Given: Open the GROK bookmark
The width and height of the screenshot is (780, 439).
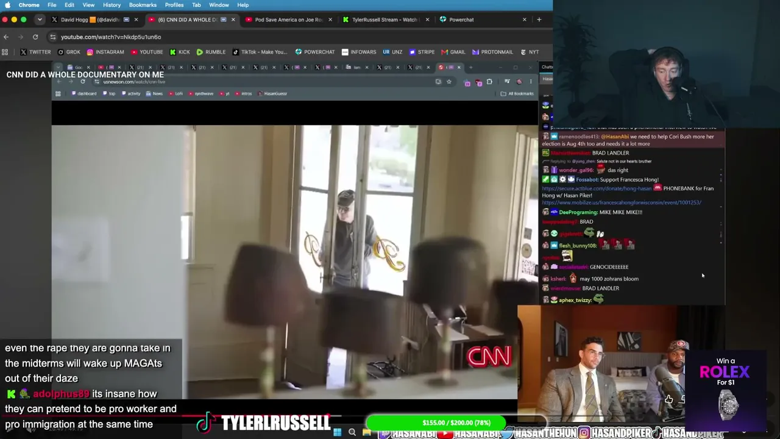Looking at the screenshot, I should [x=68, y=52].
